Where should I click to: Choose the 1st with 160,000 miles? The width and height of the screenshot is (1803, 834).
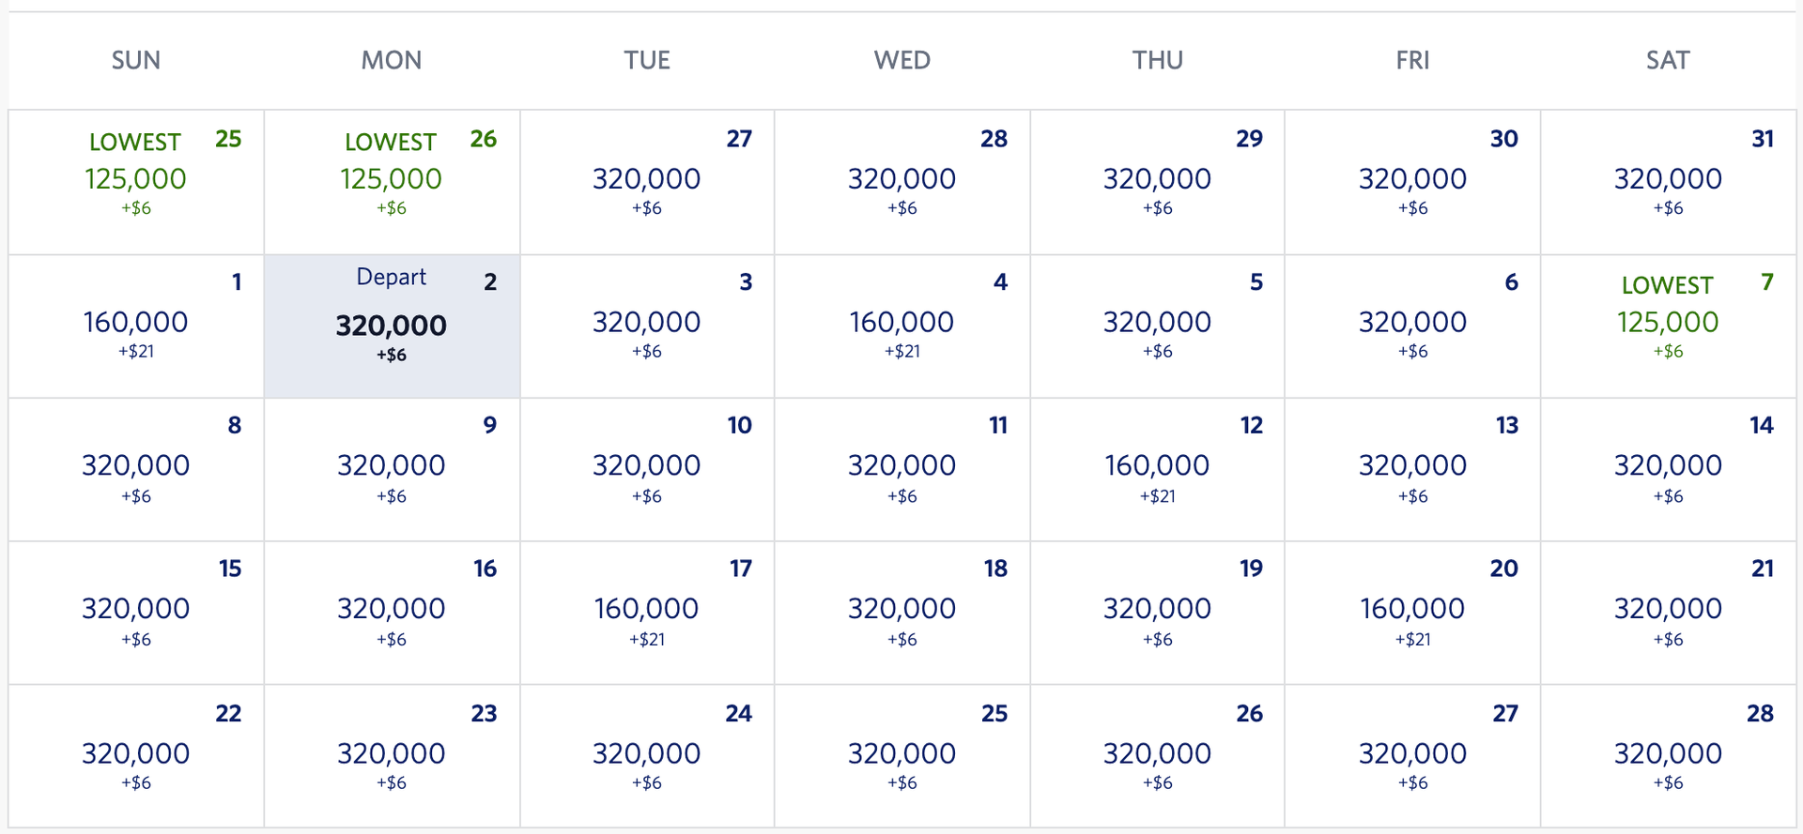click(x=136, y=324)
